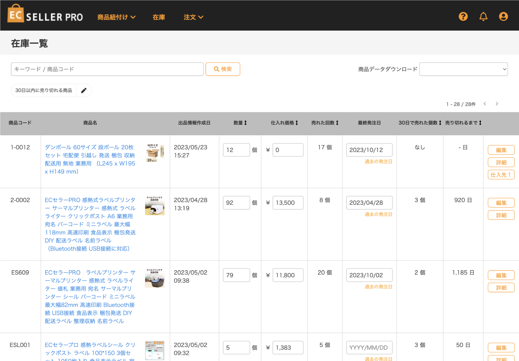Expand the 商品紐付け menu
The image size is (519, 361).
[116, 17]
